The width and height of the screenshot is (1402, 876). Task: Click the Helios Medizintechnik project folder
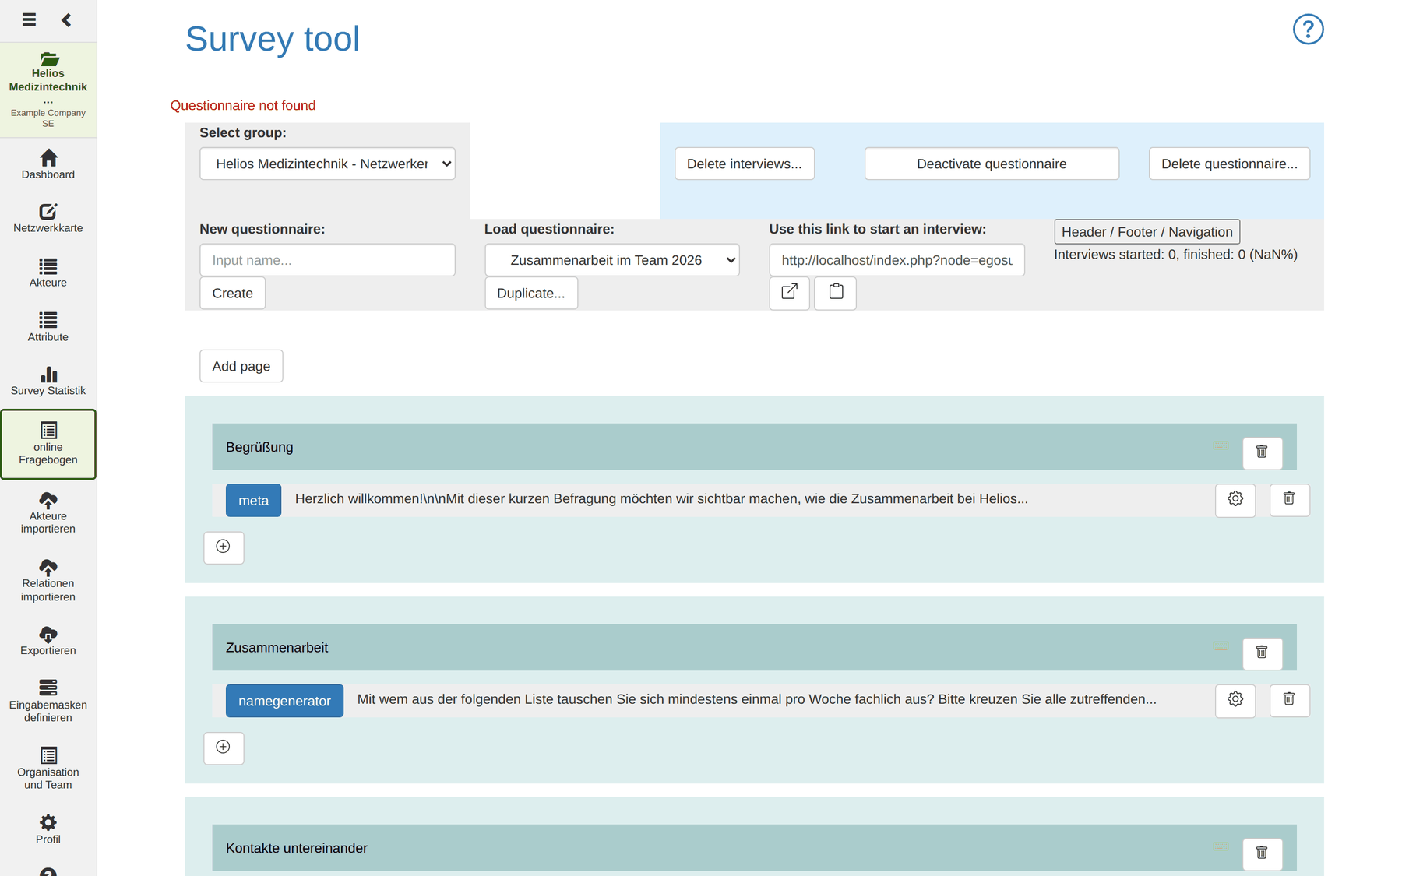click(48, 90)
